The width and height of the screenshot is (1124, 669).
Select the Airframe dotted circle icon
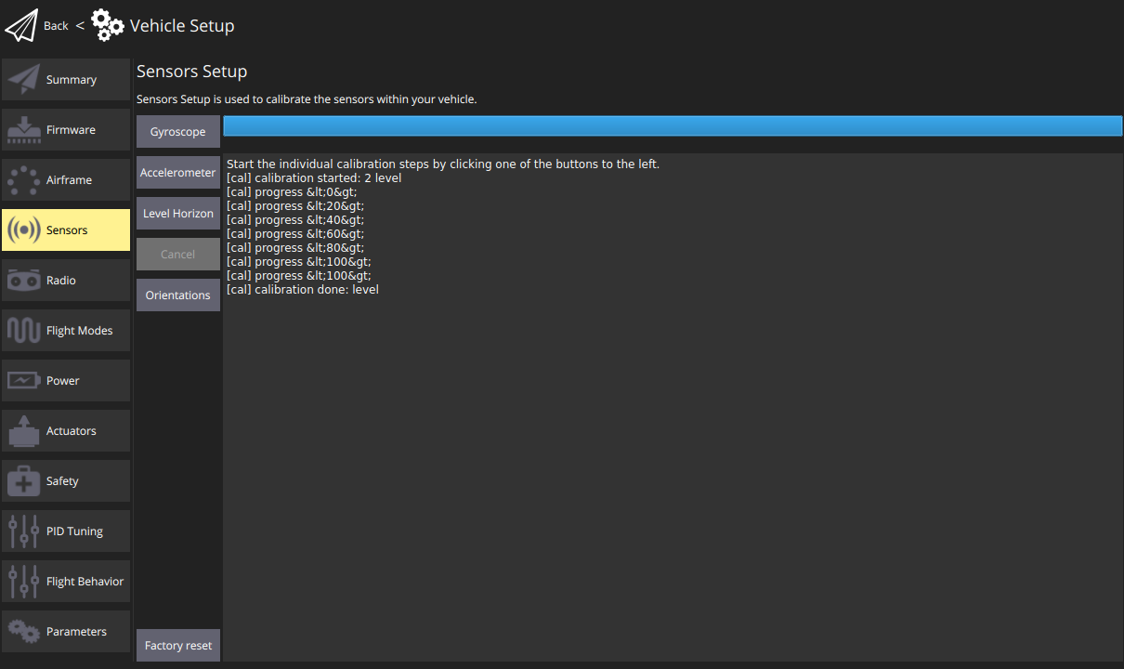[x=23, y=180]
